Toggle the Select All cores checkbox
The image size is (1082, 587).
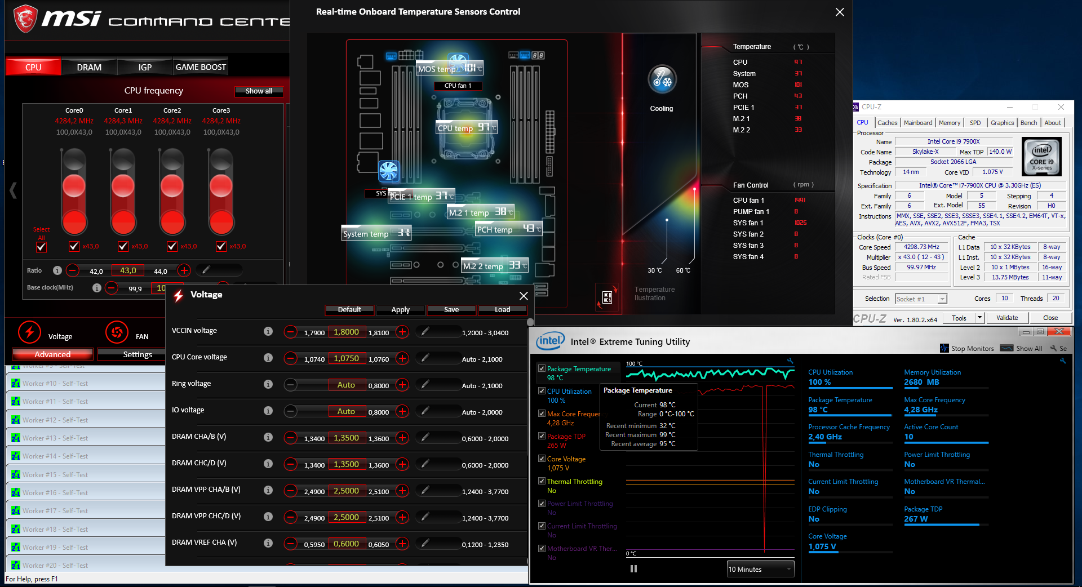41,247
